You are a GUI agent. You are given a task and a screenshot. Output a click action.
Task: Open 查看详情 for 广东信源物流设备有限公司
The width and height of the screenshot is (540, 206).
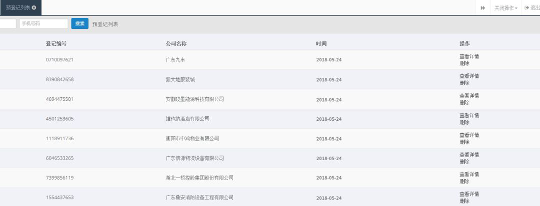point(469,155)
